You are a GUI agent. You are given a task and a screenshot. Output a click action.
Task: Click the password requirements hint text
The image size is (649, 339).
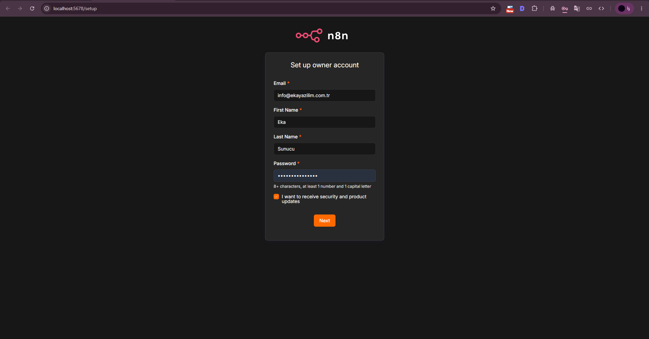pyautogui.click(x=322, y=186)
